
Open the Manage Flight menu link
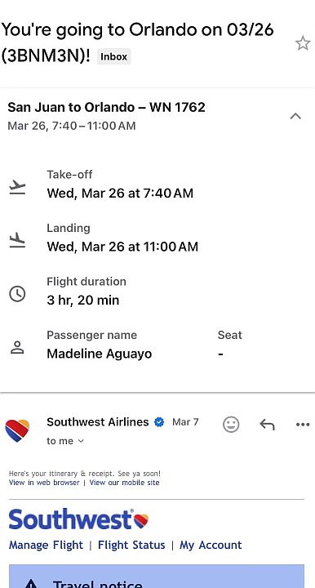[46, 545]
